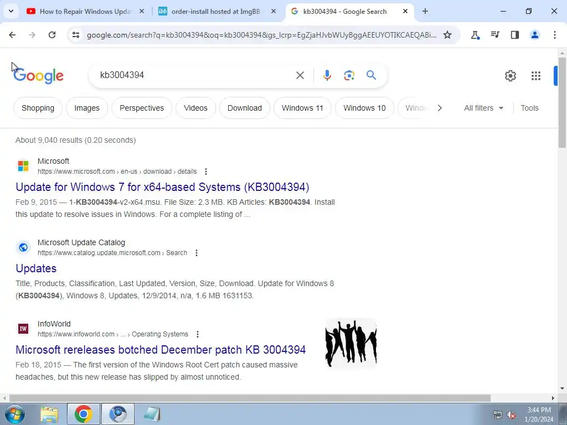Open media controls icon in toolbar
The image size is (567, 425).
click(x=495, y=35)
